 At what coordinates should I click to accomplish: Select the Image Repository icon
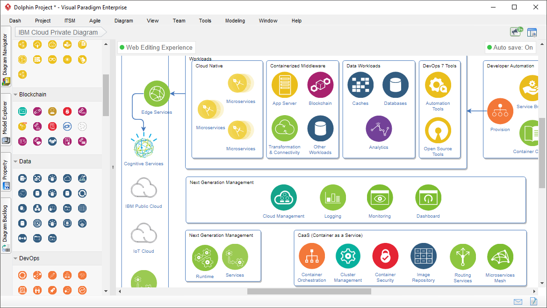[x=424, y=256]
